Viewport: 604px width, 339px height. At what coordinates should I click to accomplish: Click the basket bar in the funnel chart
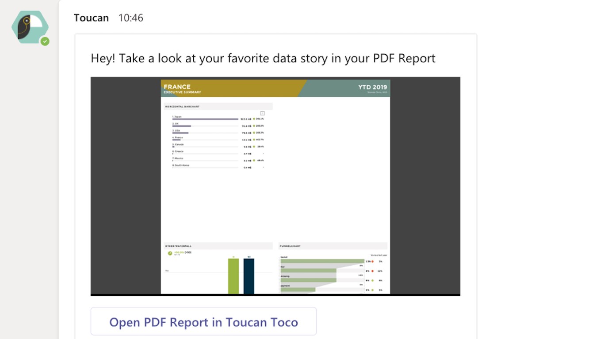tap(322, 261)
